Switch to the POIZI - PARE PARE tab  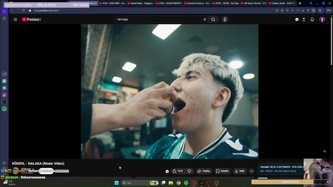click(112, 3)
